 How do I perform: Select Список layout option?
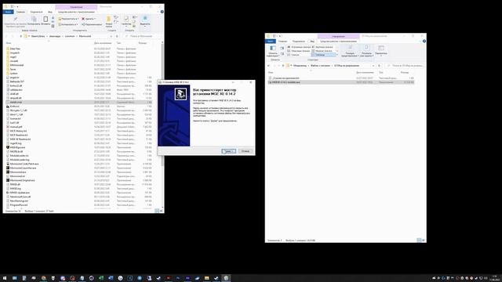[x=293, y=55]
